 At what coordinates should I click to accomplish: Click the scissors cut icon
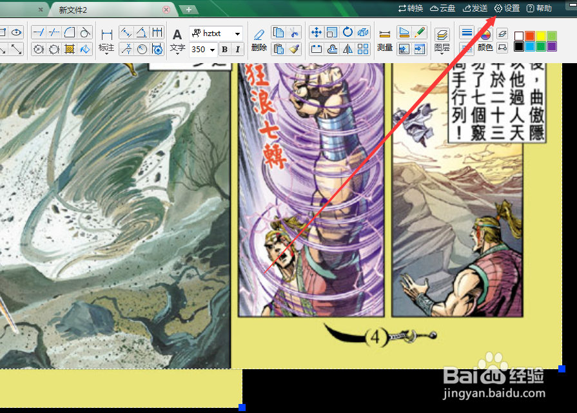pyautogui.click(x=294, y=33)
